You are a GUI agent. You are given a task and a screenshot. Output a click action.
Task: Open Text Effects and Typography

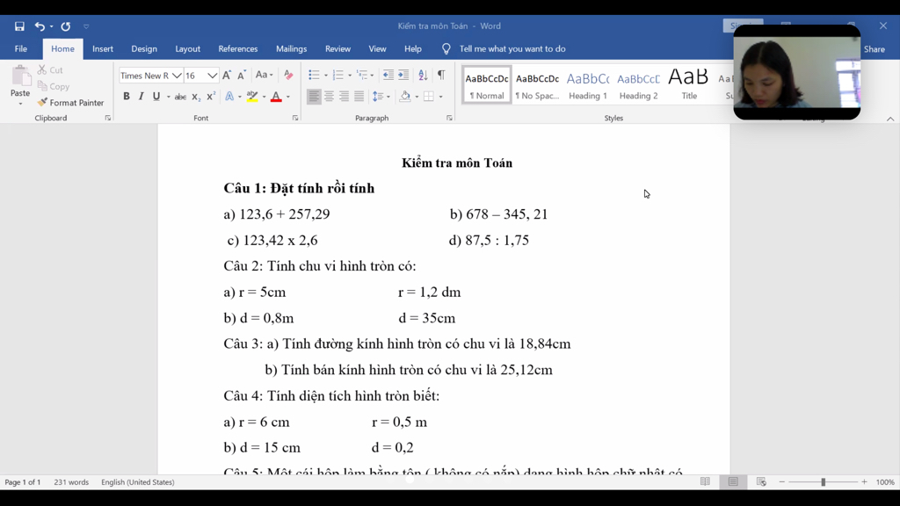(x=229, y=97)
